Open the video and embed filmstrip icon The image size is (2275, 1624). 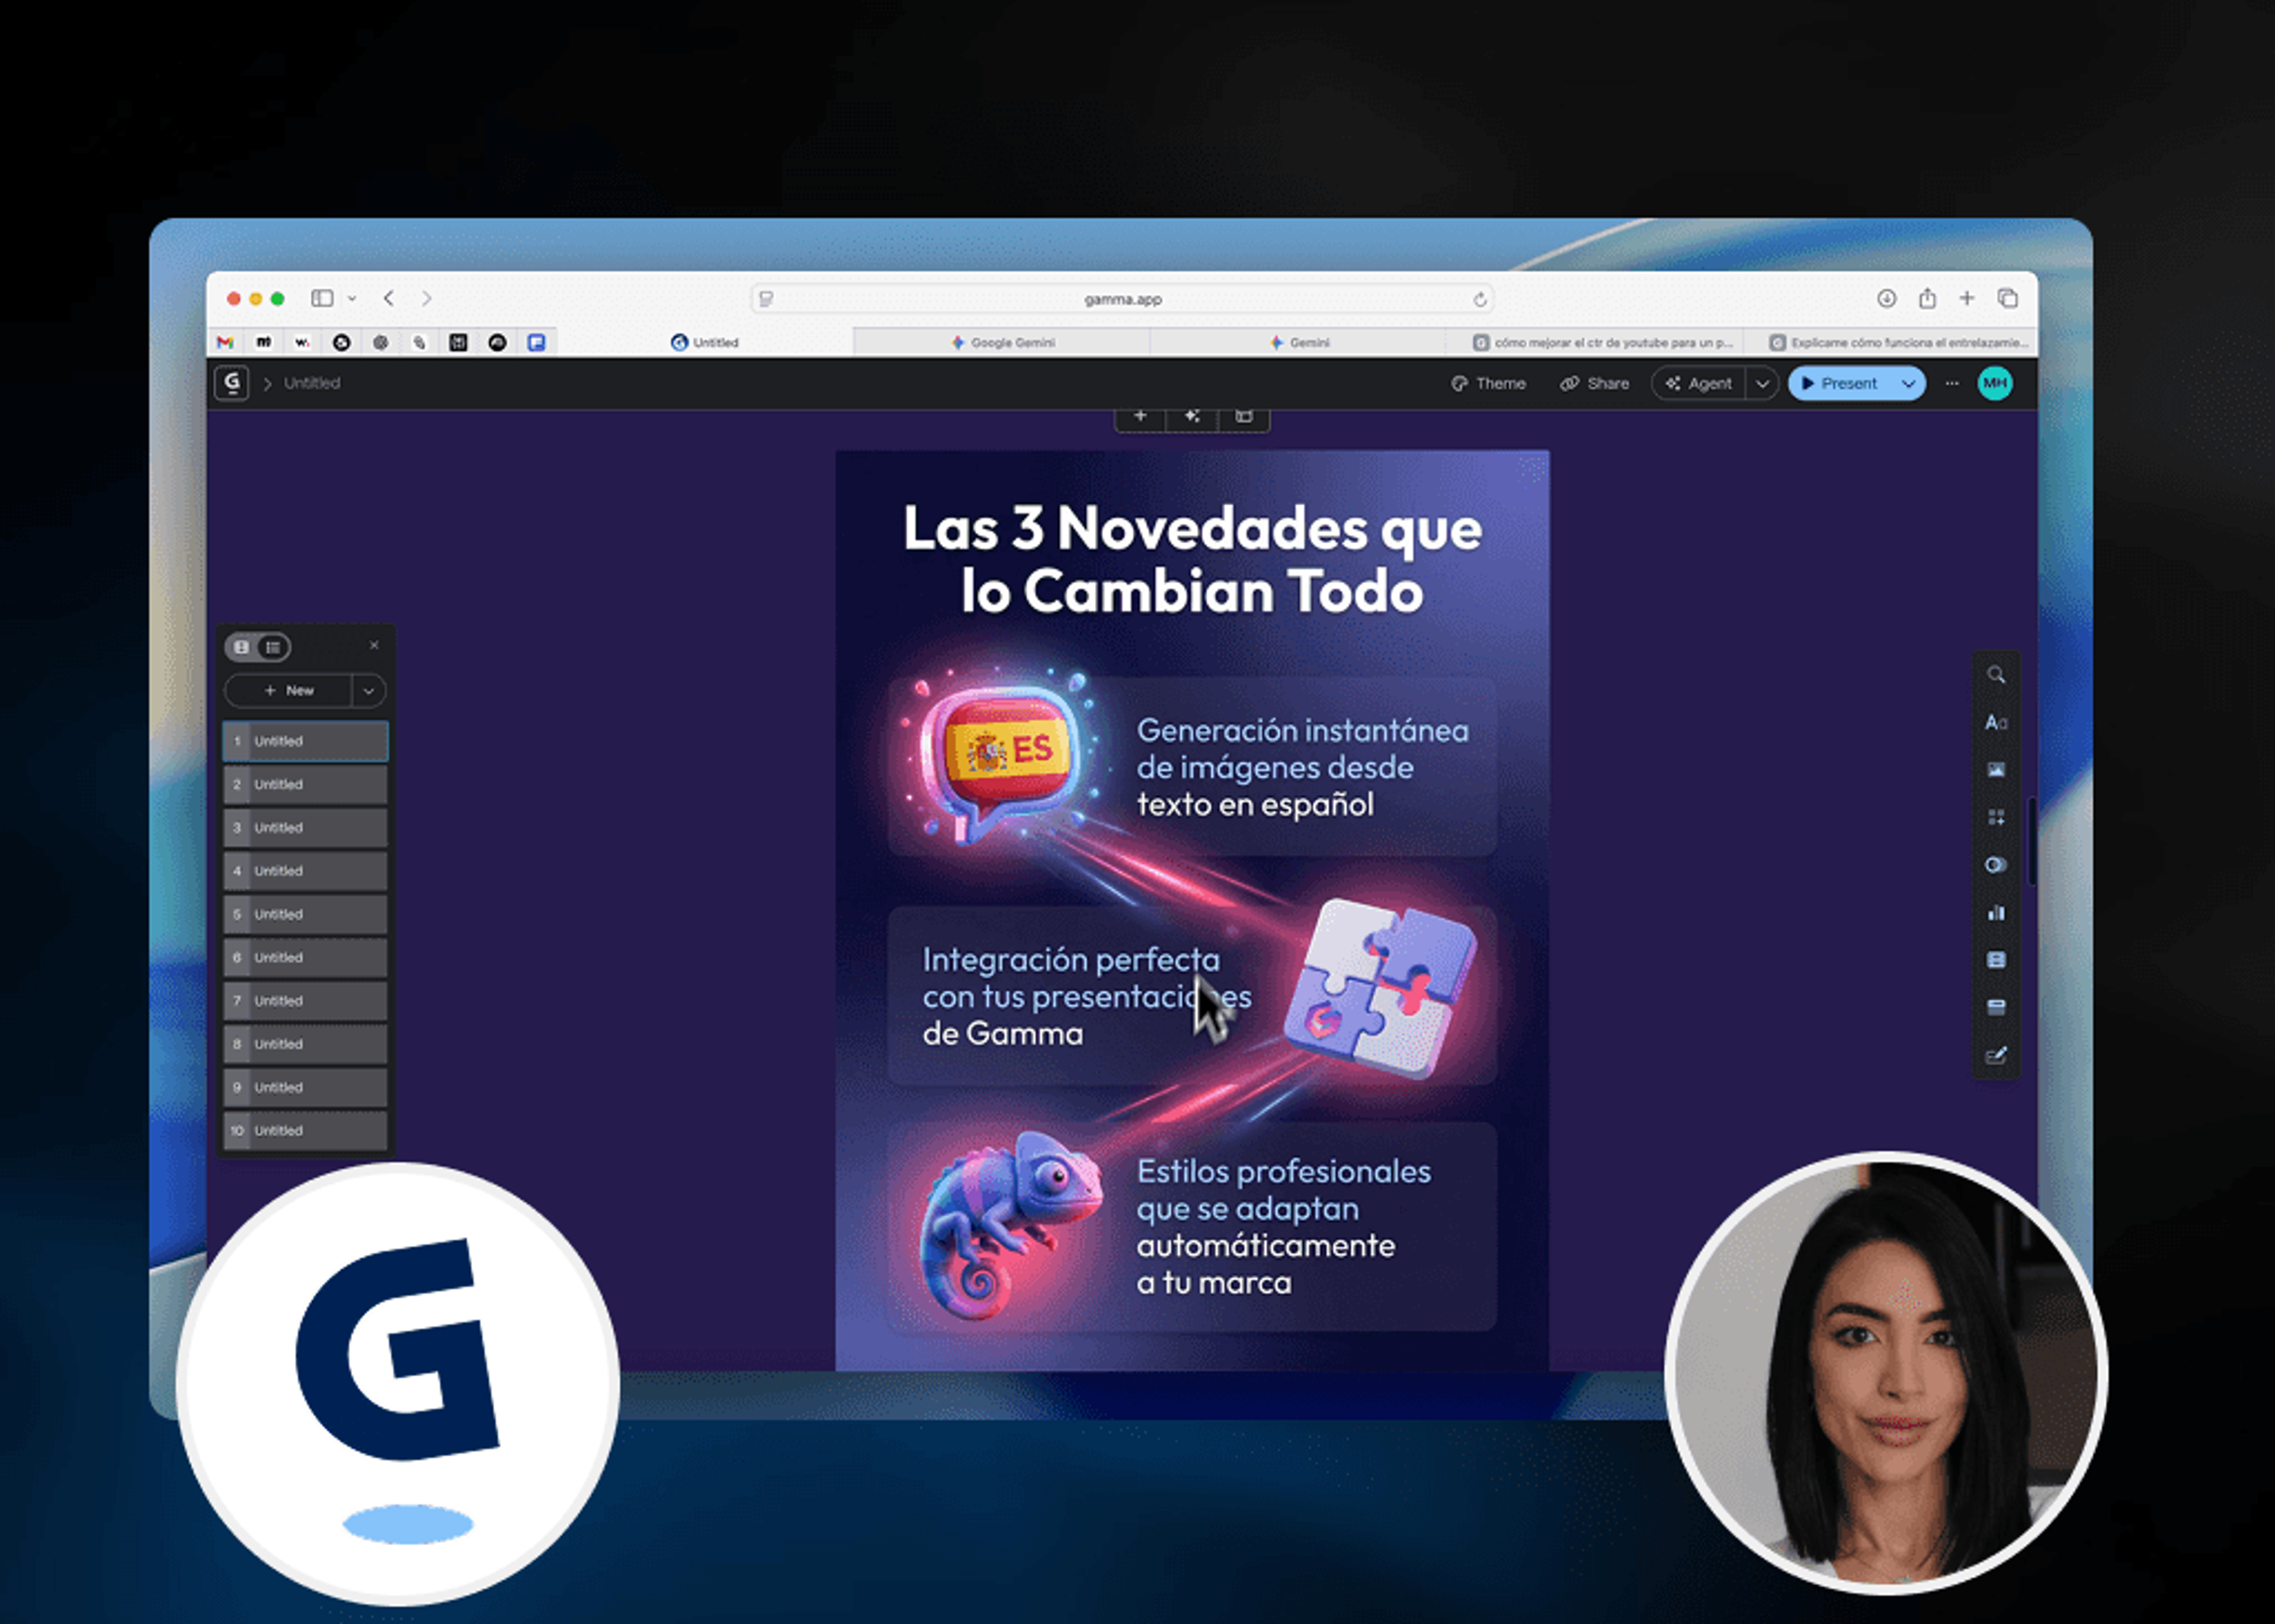pyautogui.click(x=1995, y=960)
